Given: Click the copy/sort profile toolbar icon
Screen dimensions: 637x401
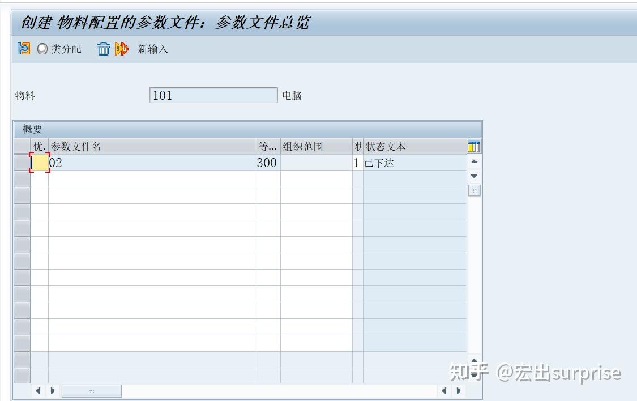Looking at the screenshot, I should pos(23,49).
